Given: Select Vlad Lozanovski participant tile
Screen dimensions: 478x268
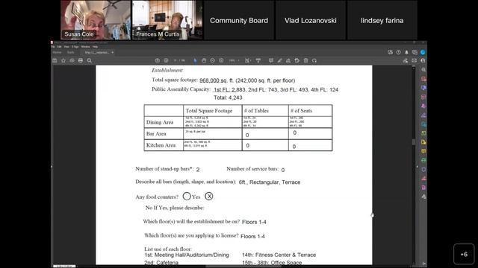Looking at the screenshot, I should 311,20.
